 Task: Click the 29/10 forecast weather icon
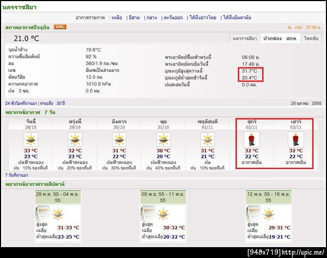75,139
